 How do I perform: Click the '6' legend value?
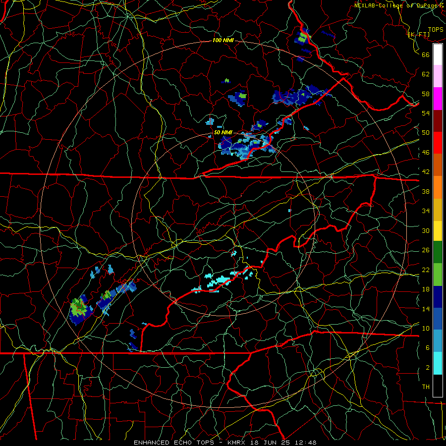[427, 347]
